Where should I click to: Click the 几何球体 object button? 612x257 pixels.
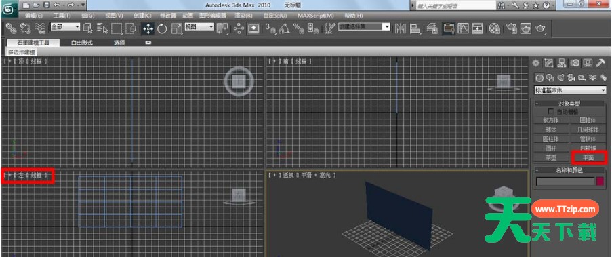(588, 130)
